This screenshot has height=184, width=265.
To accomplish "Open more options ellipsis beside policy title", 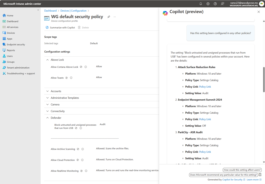I will pos(115,17).
